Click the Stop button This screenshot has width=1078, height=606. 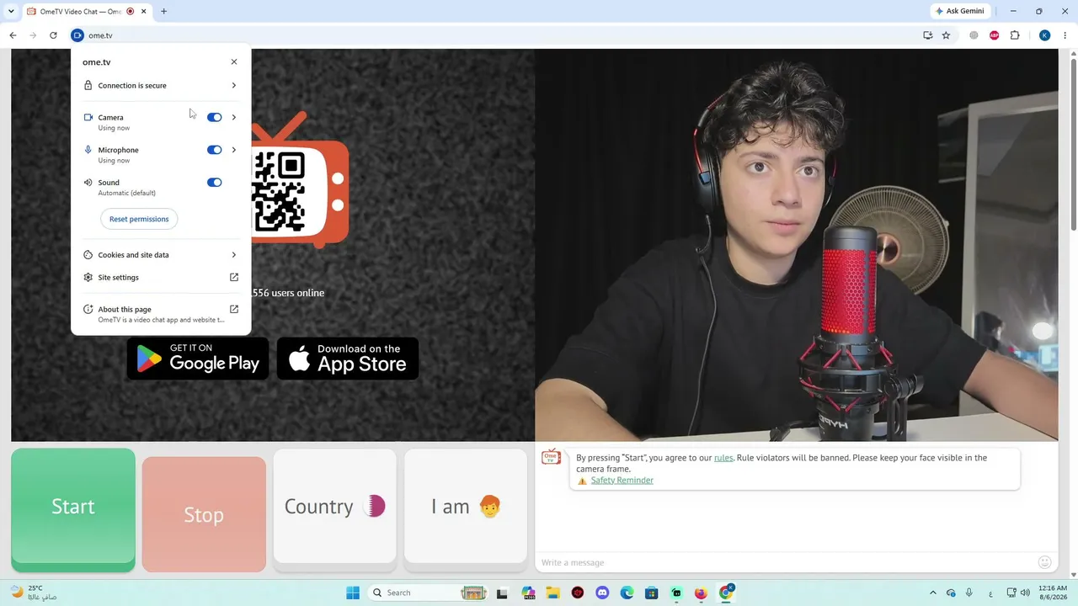[x=204, y=514]
